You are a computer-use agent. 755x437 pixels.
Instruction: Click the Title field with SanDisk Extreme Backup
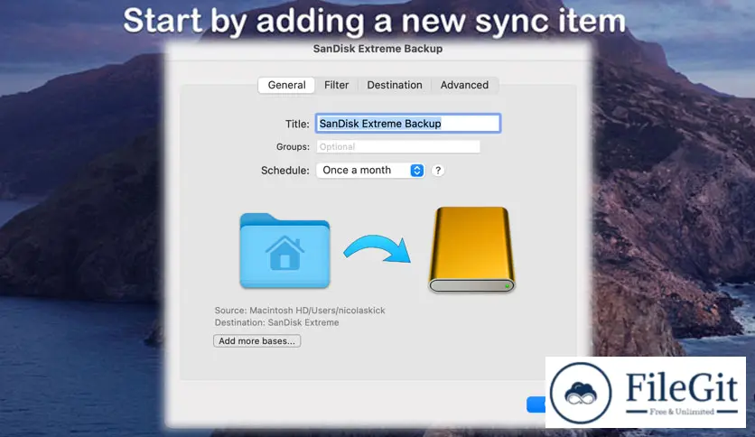tap(408, 124)
